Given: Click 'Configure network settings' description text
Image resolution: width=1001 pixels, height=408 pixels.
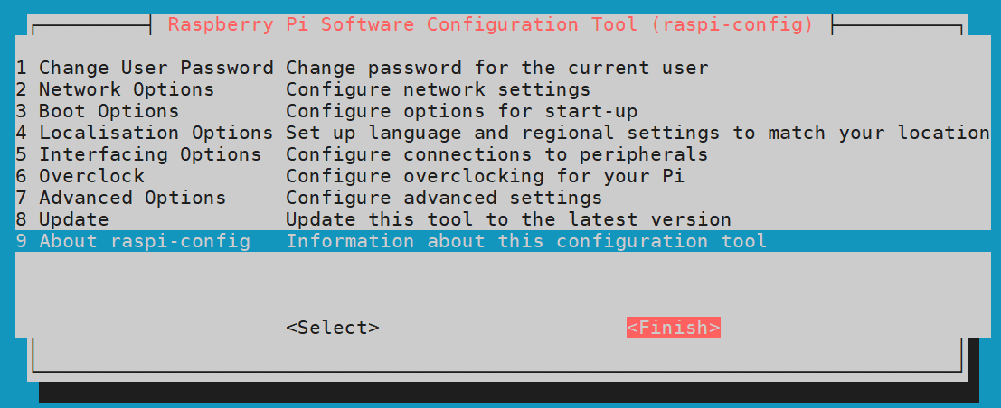Looking at the screenshot, I should pos(438,89).
